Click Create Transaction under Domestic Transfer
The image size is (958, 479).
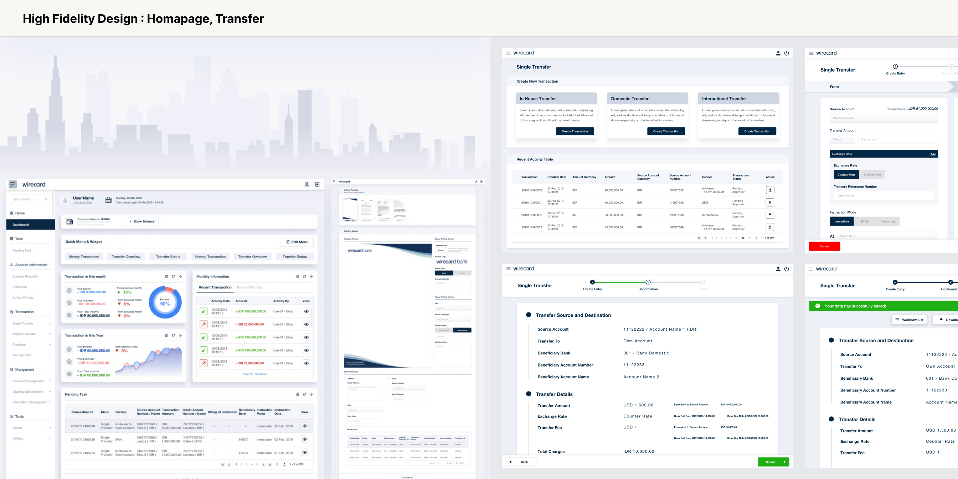(x=666, y=131)
